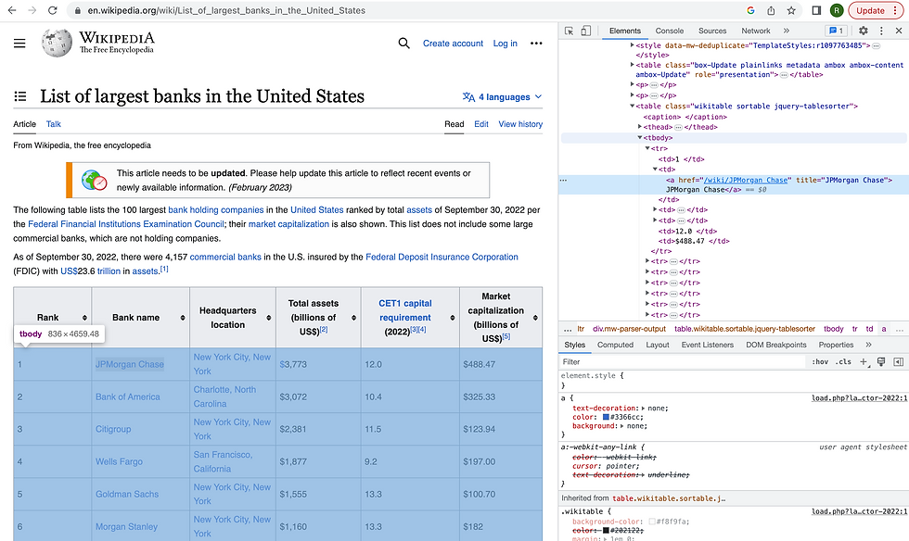The width and height of the screenshot is (909, 541).
Task: Open the green R profile avatar
Action: (837, 10)
